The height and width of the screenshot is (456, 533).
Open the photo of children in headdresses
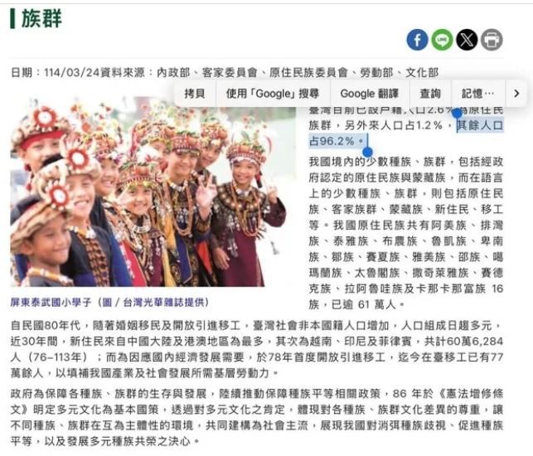coord(148,192)
